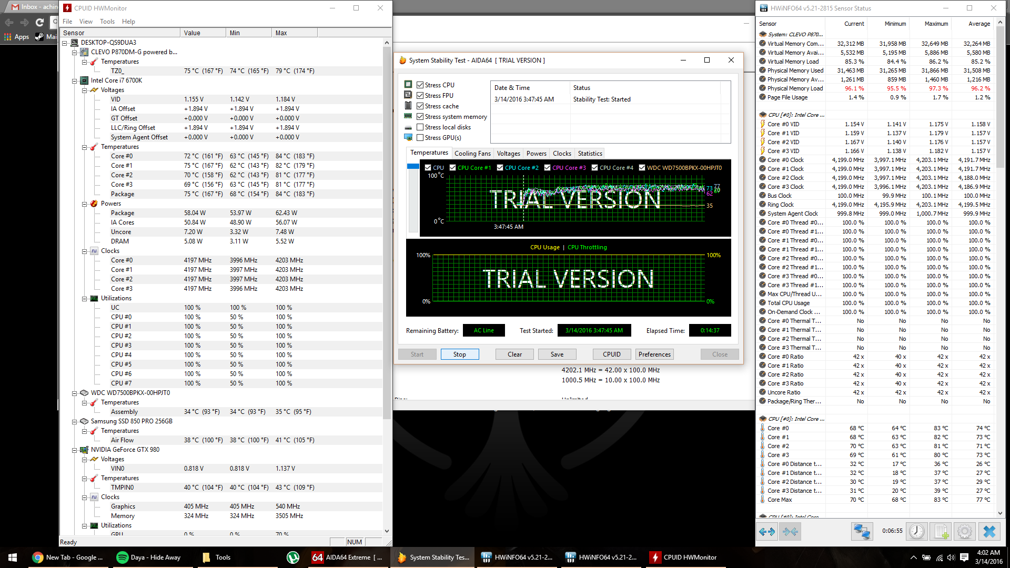This screenshot has height=568, width=1010.
Task: Uncheck Stress FPU checkbox
Action: coord(420,95)
